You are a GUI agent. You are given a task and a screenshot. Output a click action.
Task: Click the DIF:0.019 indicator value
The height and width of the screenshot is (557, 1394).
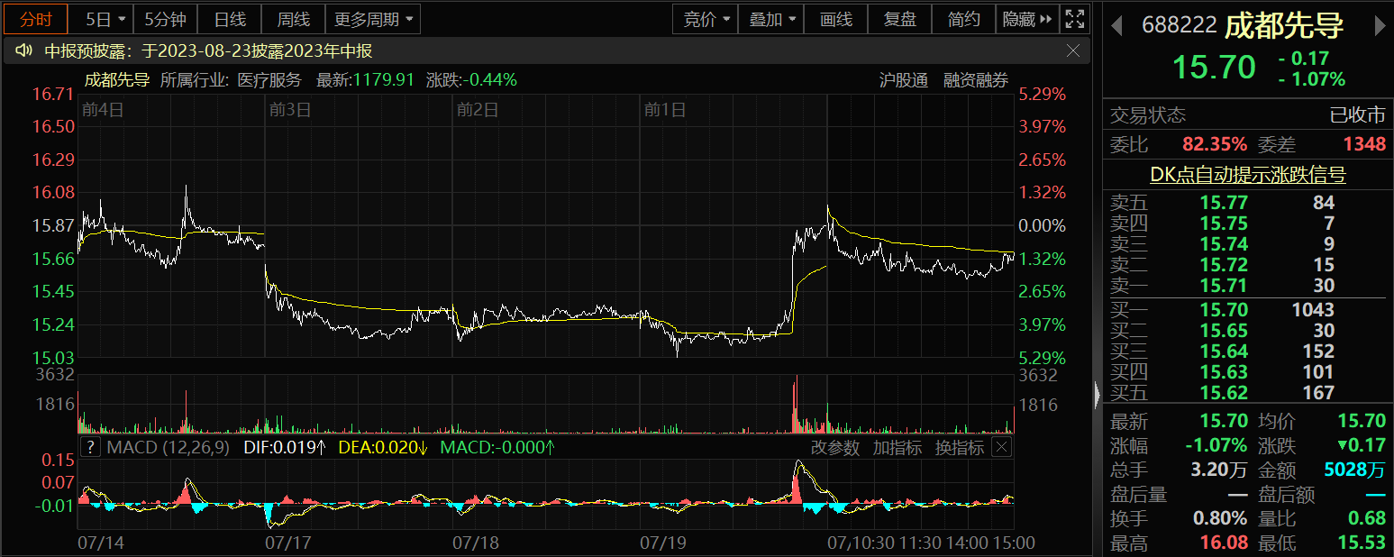click(x=285, y=447)
